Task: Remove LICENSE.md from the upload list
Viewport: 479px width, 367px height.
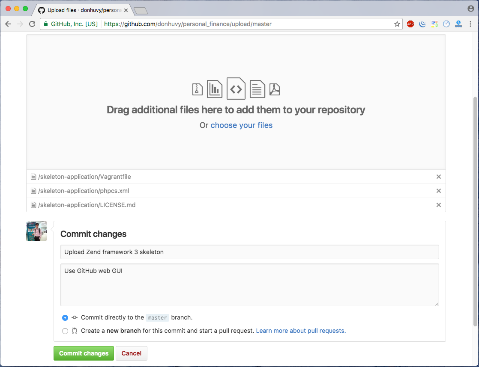Action: pos(438,205)
